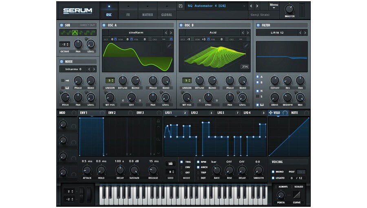This screenshot has height=208, width=367.
Task: Click the OSC A waveform edit pencil
Action: (169, 46)
